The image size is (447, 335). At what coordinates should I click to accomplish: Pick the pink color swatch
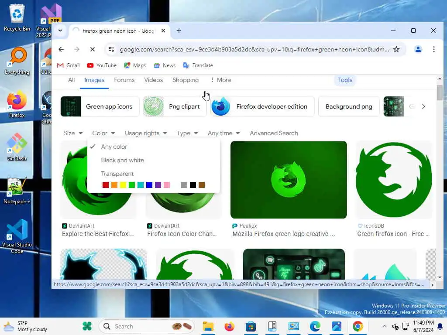(167, 185)
